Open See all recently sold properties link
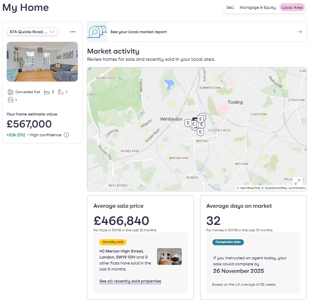 click(x=130, y=281)
